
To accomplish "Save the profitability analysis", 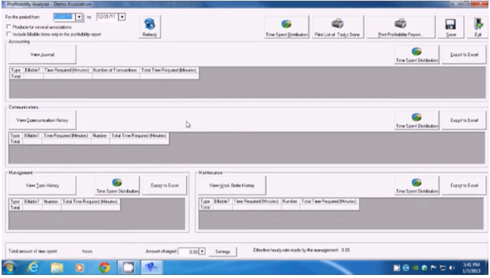I will click(x=451, y=27).
